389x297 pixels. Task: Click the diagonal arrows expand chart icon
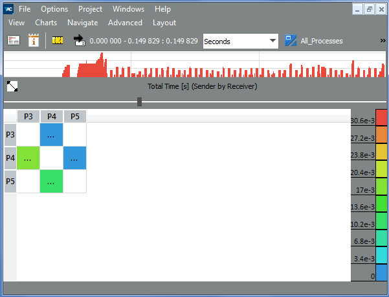12,86
